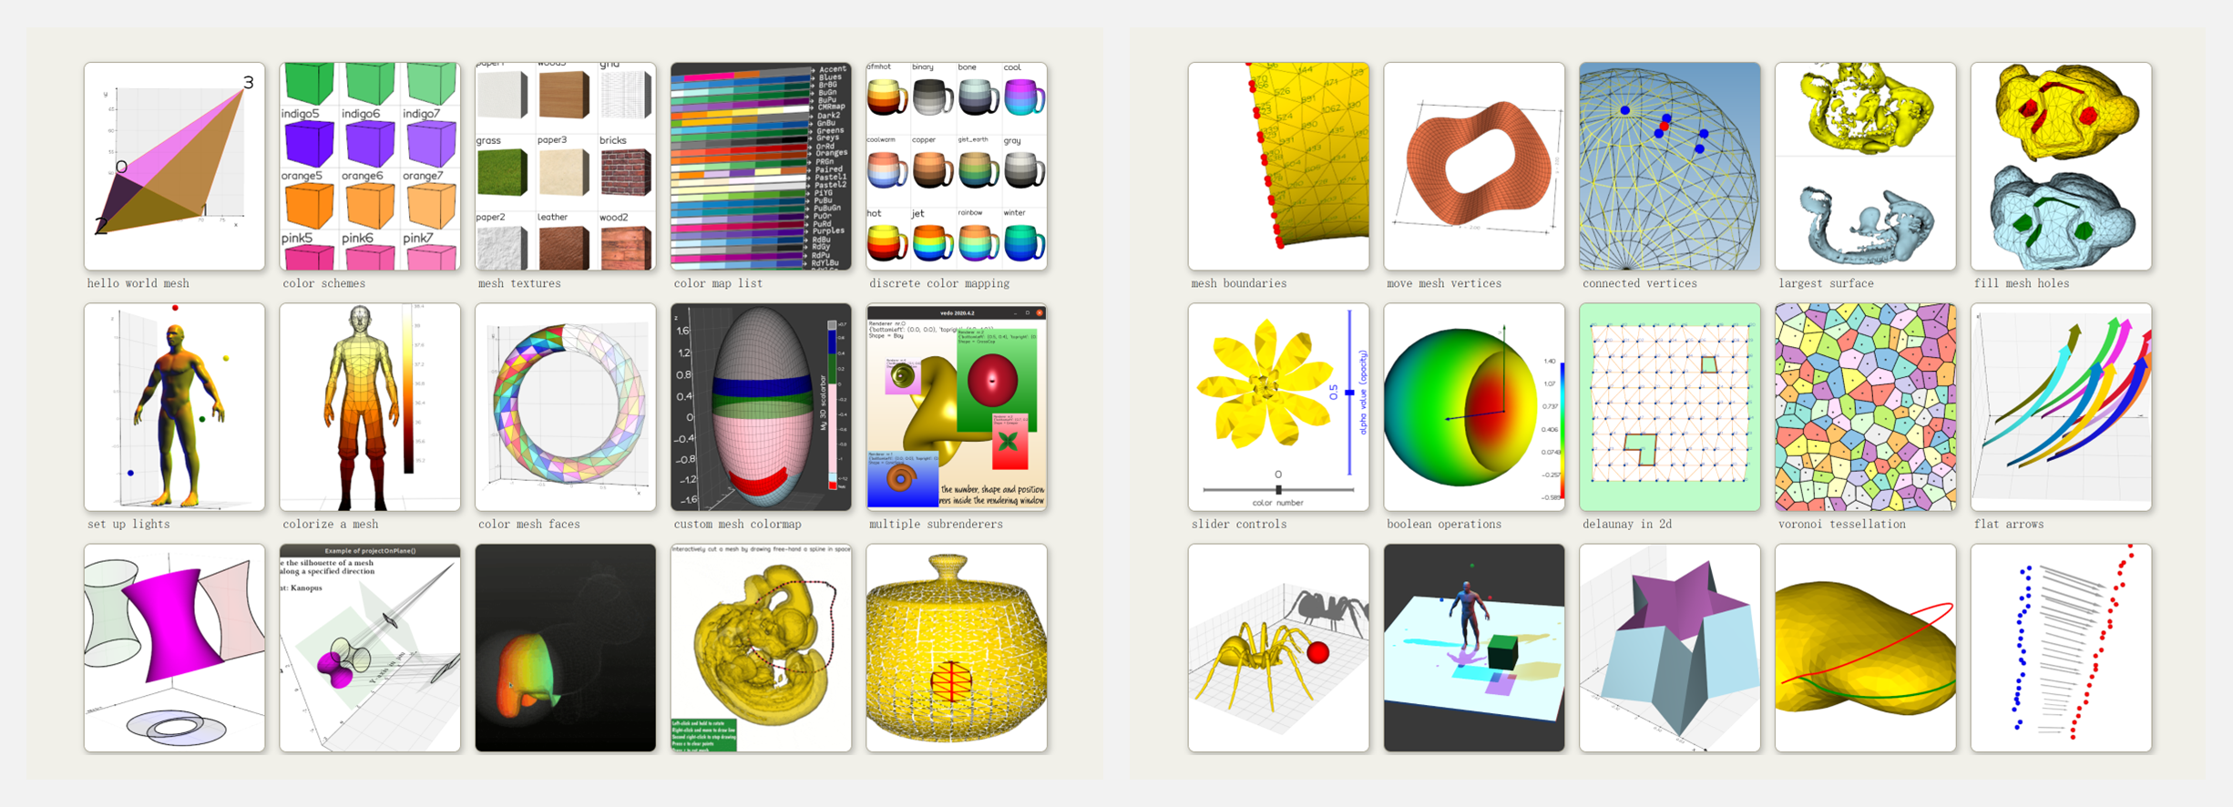Open the color mesh faces torus thumbnail
The height and width of the screenshot is (807, 2233).
[x=566, y=407]
